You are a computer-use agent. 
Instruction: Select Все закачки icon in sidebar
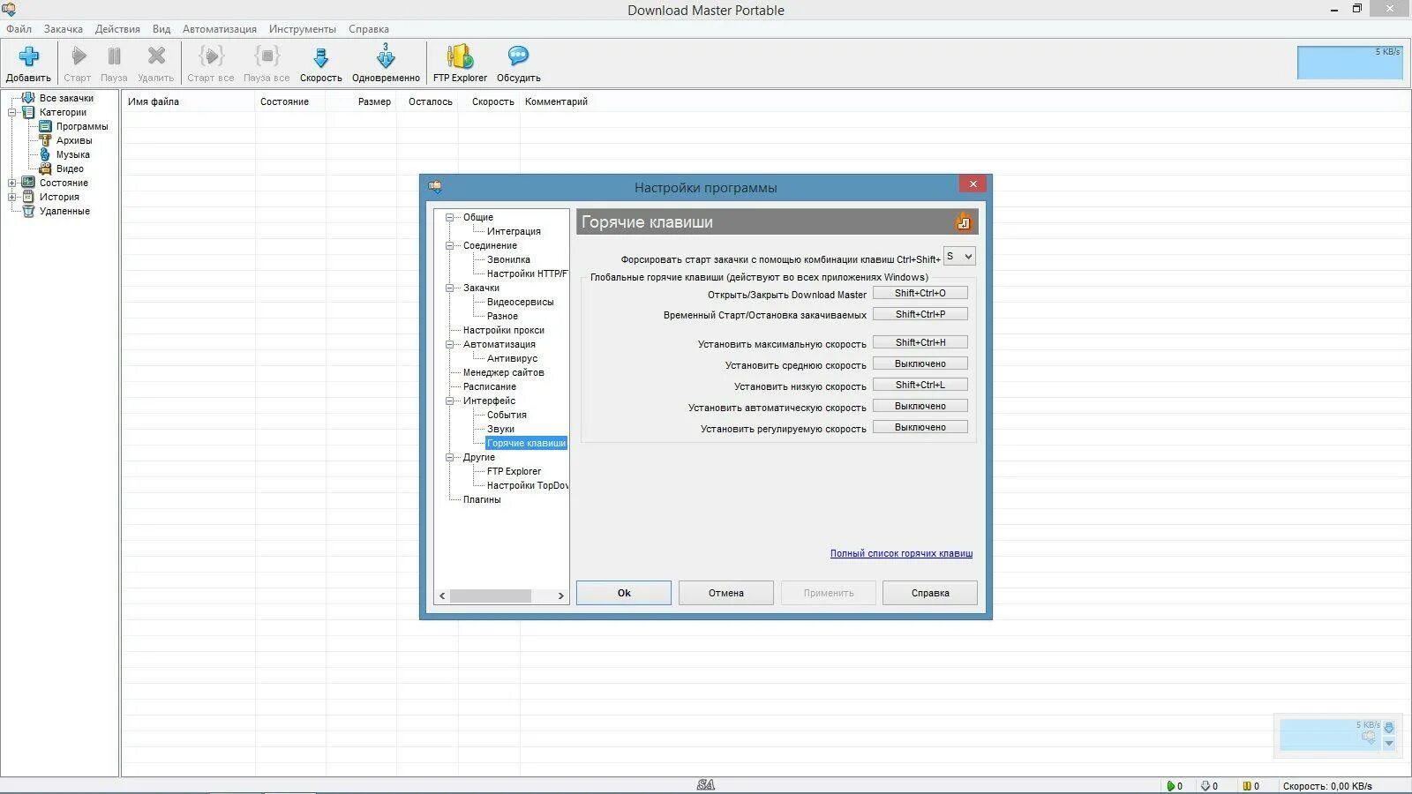pyautogui.click(x=28, y=98)
